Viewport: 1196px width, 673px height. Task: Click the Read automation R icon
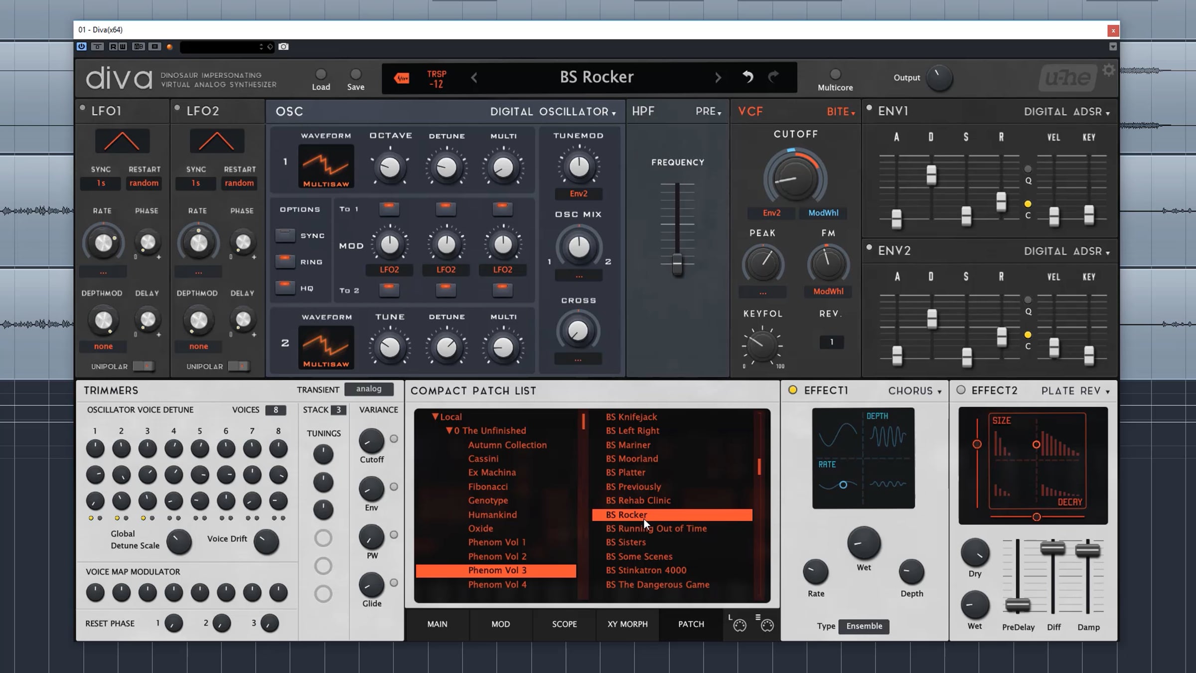pyautogui.click(x=113, y=46)
